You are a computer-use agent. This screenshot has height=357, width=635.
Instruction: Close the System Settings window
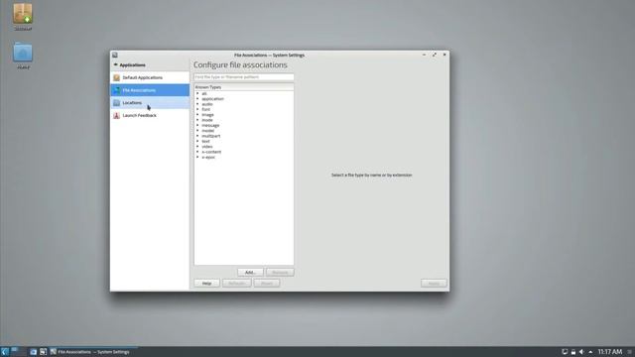tap(444, 55)
